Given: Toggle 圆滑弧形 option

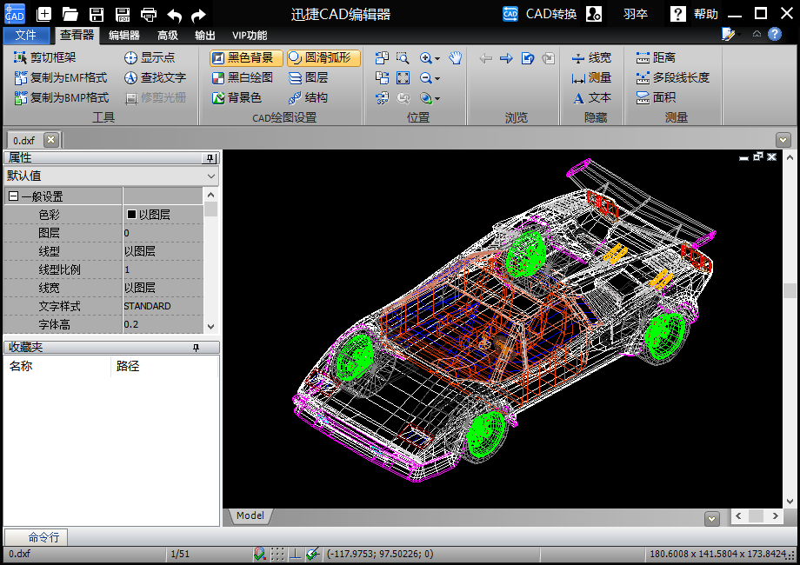Looking at the screenshot, I should click(323, 57).
